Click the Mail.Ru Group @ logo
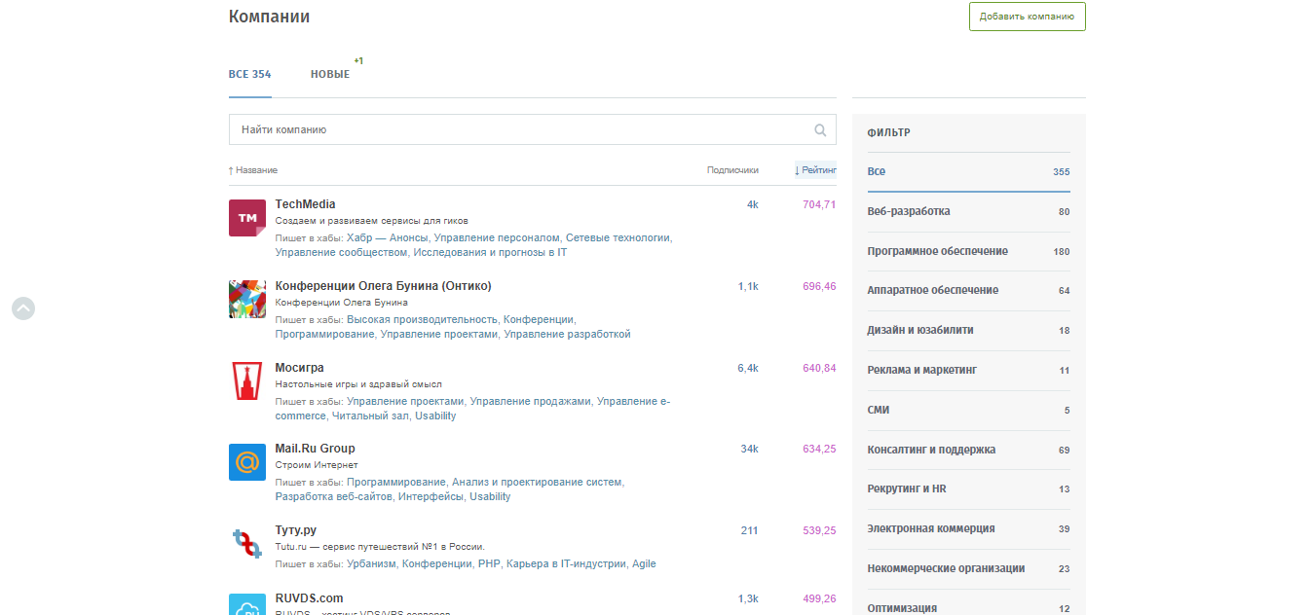 246,462
